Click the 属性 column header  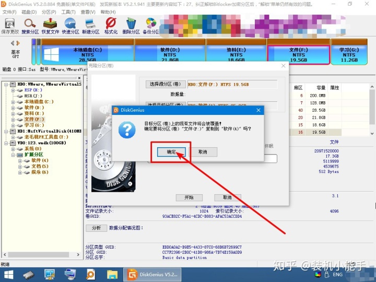[335, 88]
